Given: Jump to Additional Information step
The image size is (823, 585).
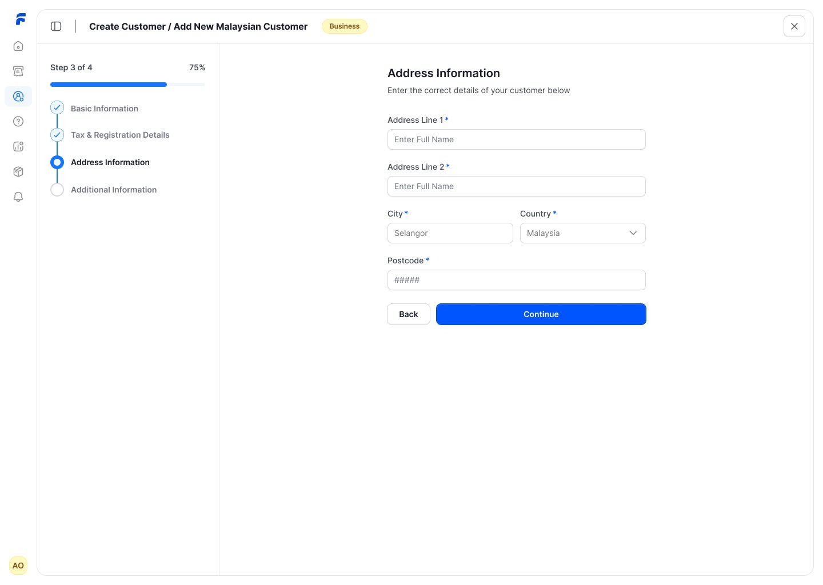Looking at the screenshot, I should [114, 190].
